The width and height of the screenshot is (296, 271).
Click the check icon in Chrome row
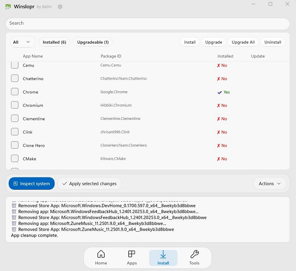(x=220, y=92)
